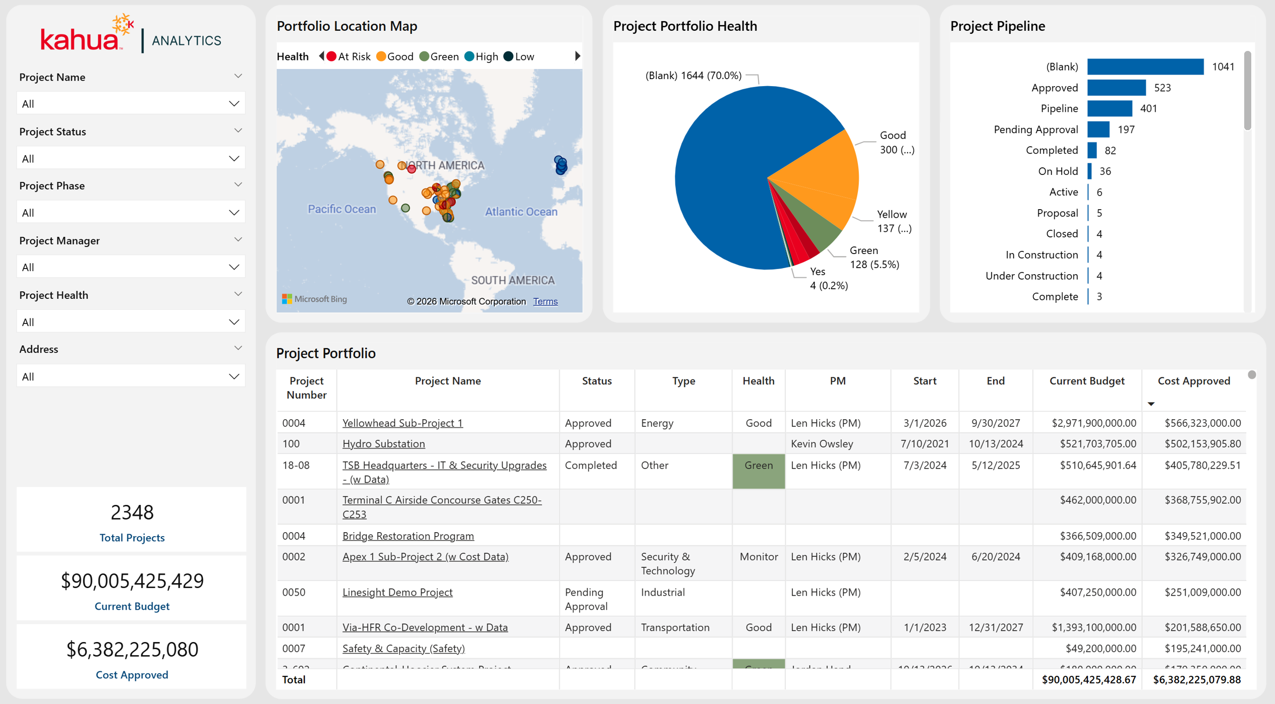Screen dimensions: 1275x704
Task: Click the blue map markers in the Atlantic
Action: [x=560, y=165]
